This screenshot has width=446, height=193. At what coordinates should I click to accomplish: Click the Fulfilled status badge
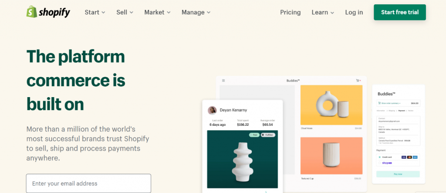coord(267,135)
